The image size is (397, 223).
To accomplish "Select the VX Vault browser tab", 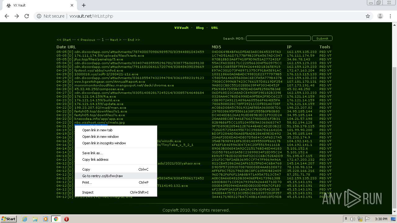I will [39, 5].
